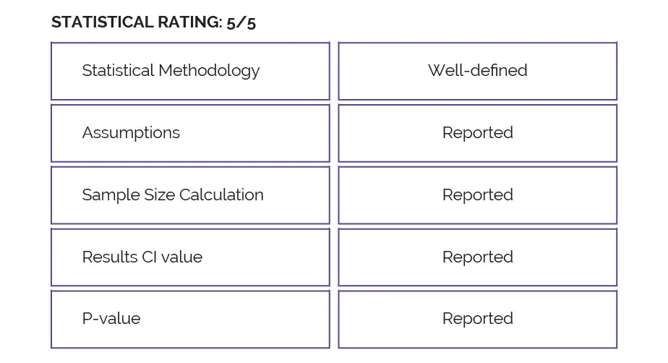The height and width of the screenshot is (363, 668).
Task: Click the word Results in the fourth row
Action: pyautogui.click(x=108, y=257)
